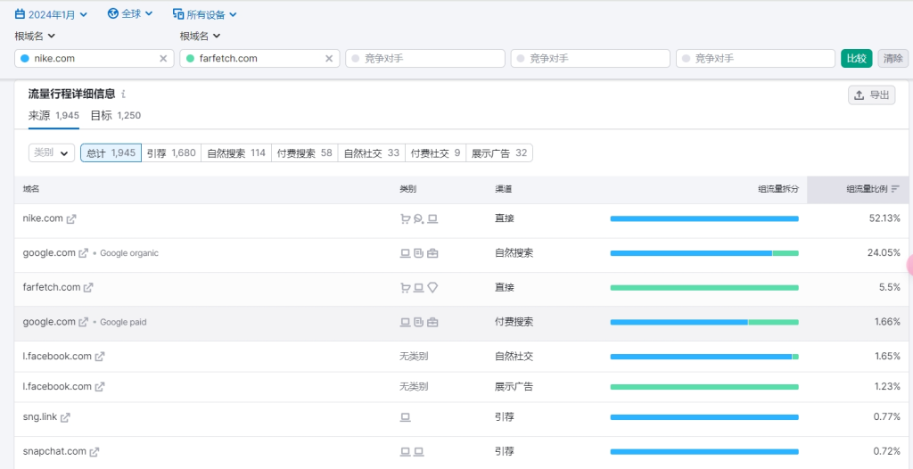The width and height of the screenshot is (913, 469).
Task: Click the farfetch.com domain link in table
Action: (x=51, y=287)
